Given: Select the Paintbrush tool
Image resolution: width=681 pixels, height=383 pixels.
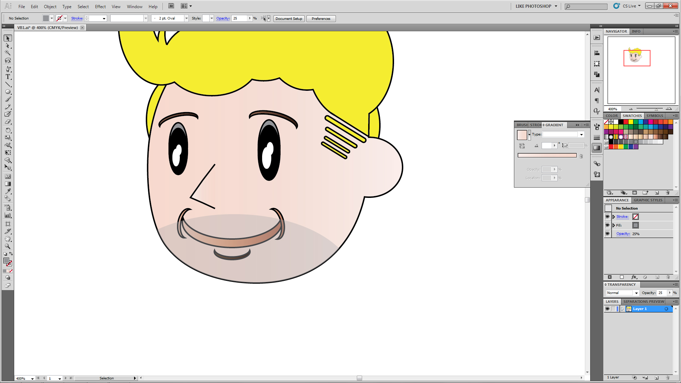Looking at the screenshot, I should [x=8, y=99].
